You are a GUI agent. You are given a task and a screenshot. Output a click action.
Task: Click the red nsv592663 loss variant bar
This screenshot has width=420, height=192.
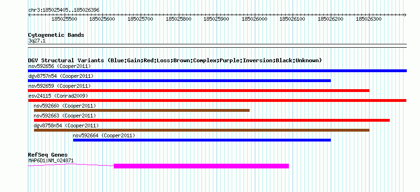click(212, 120)
